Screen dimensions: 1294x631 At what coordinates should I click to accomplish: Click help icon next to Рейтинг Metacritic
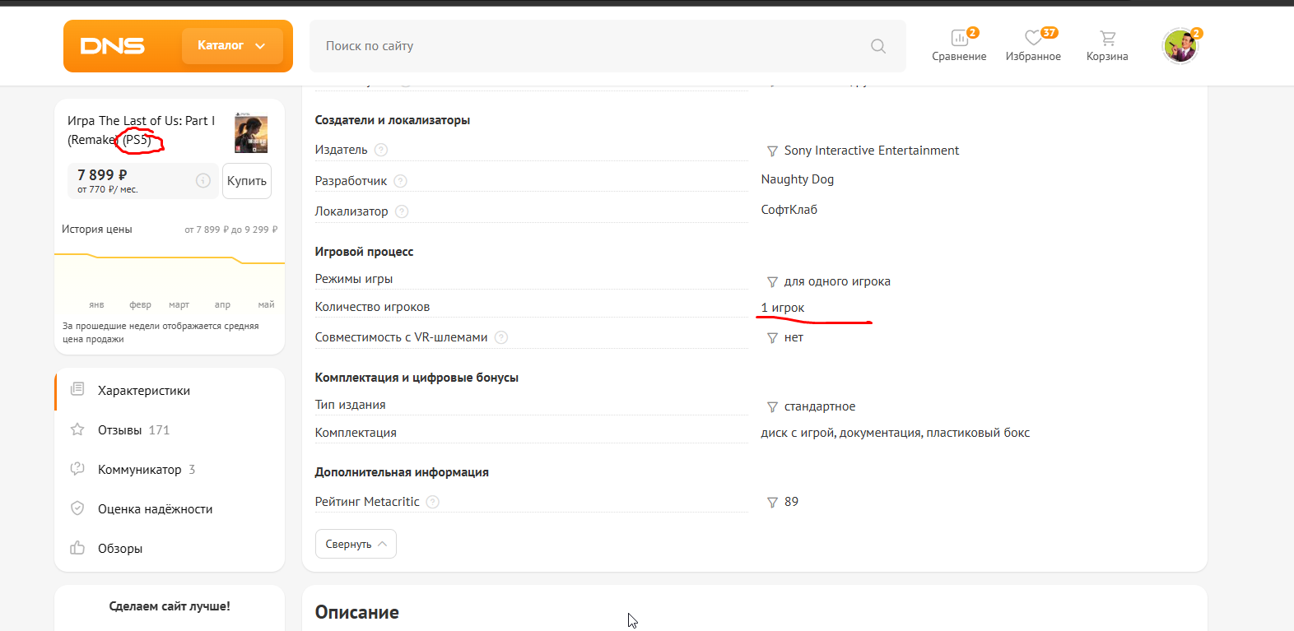[x=433, y=502]
